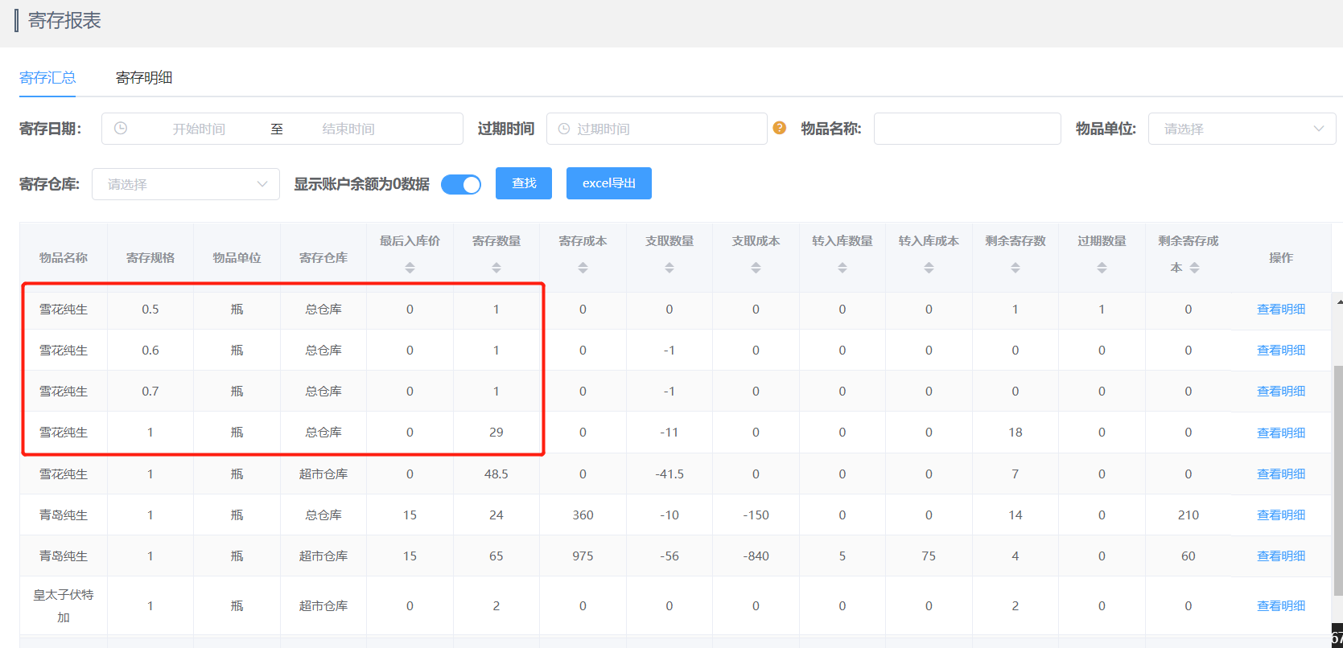Image resolution: width=1343 pixels, height=648 pixels.
Task: Sort by 最后入库价 column arrows
Action: pyautogui.click(x=410, y=268)
